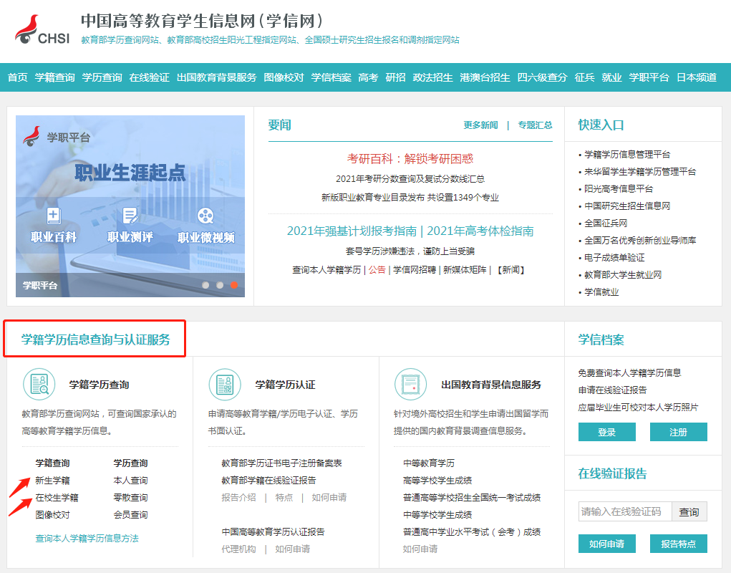Open 高等学校学生成绩 link

pyautogui.click(x=437, y=480)
